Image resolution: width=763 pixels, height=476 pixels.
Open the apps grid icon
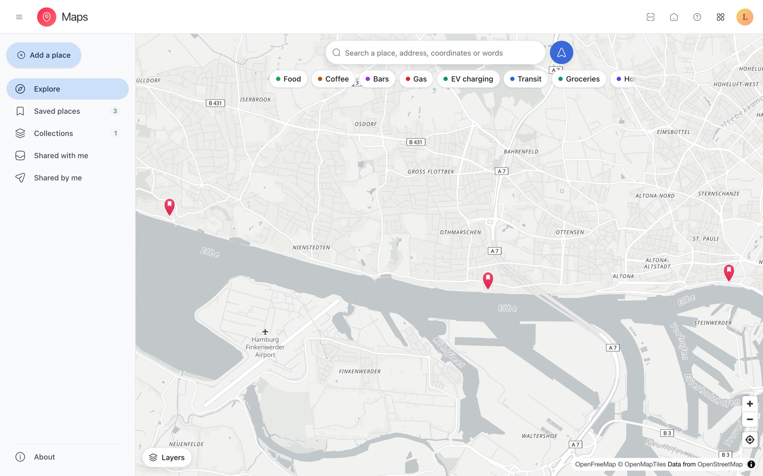721,17
